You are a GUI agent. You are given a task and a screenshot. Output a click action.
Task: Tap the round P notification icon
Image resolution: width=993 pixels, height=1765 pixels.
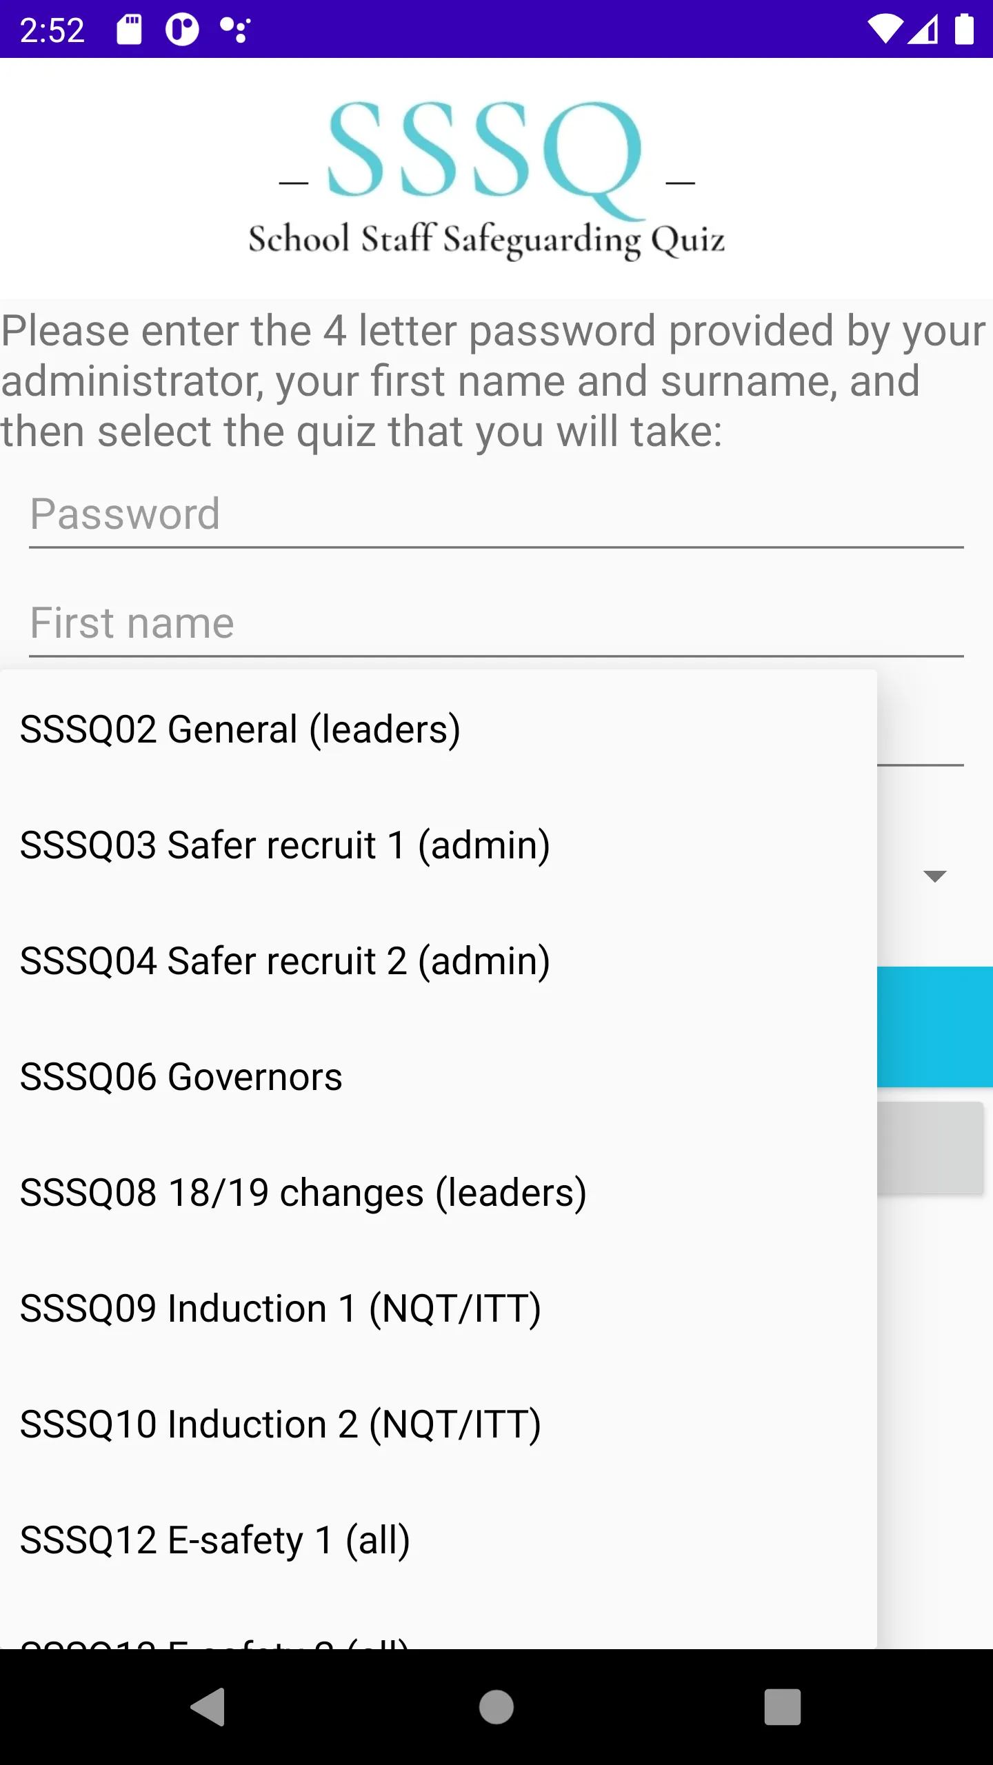click(x=182, y=30)
